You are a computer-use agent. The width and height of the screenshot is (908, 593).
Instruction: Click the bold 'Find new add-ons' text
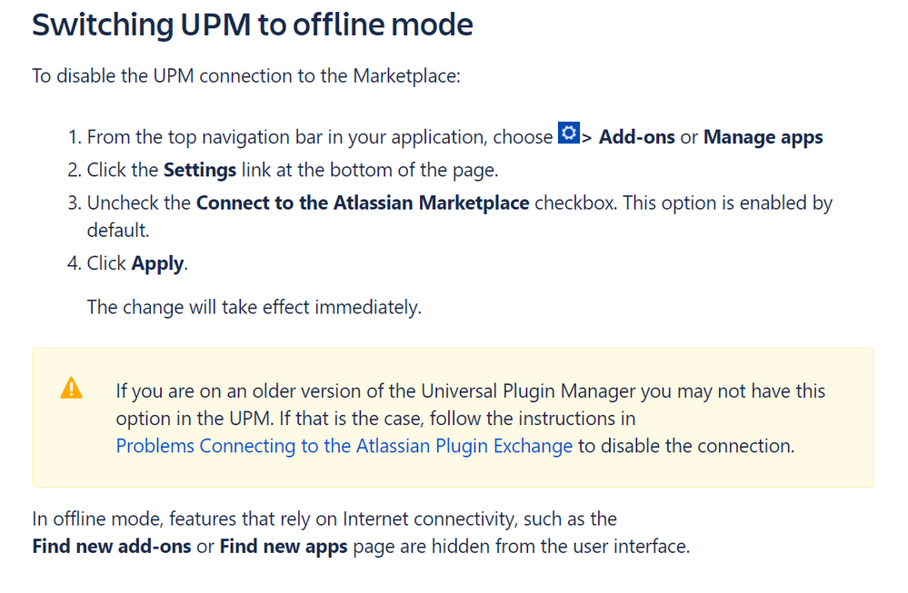click(x=112, y=548)
